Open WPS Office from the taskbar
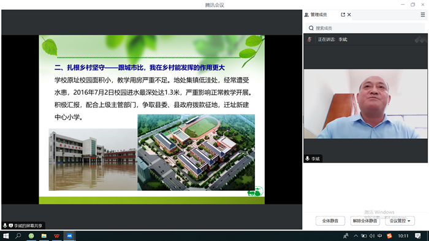 [x=56, y=236]
